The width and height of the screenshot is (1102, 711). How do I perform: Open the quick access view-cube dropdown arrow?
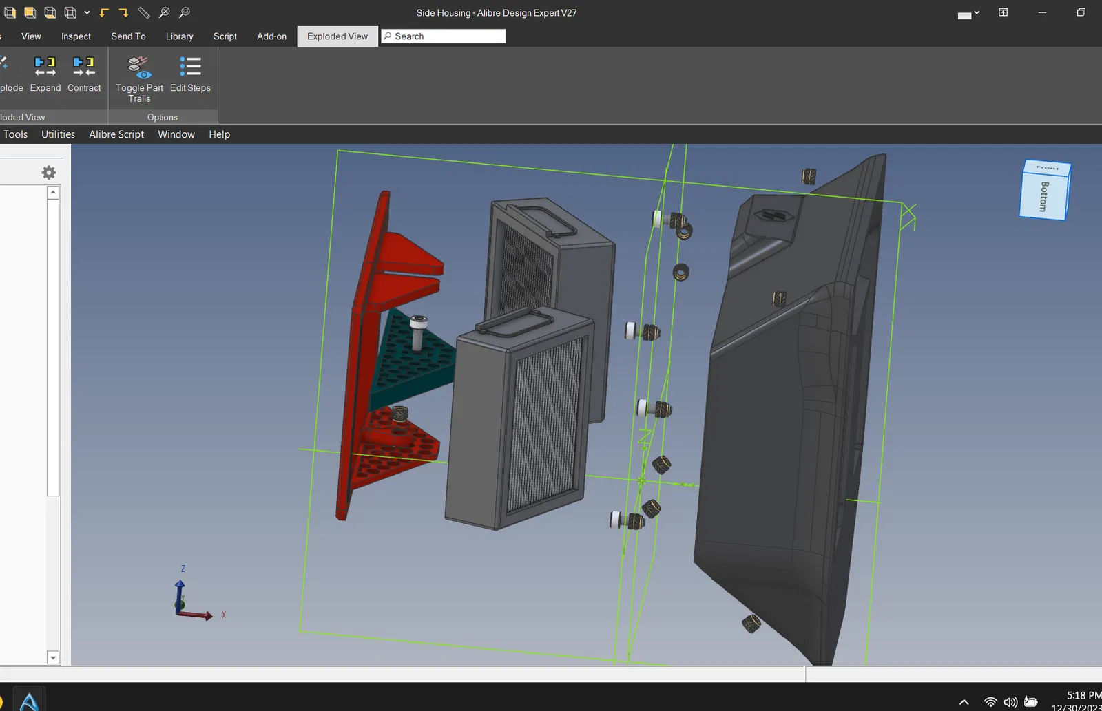point(87,12)
